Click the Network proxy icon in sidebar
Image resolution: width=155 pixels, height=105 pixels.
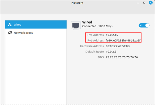coord(10,33)
